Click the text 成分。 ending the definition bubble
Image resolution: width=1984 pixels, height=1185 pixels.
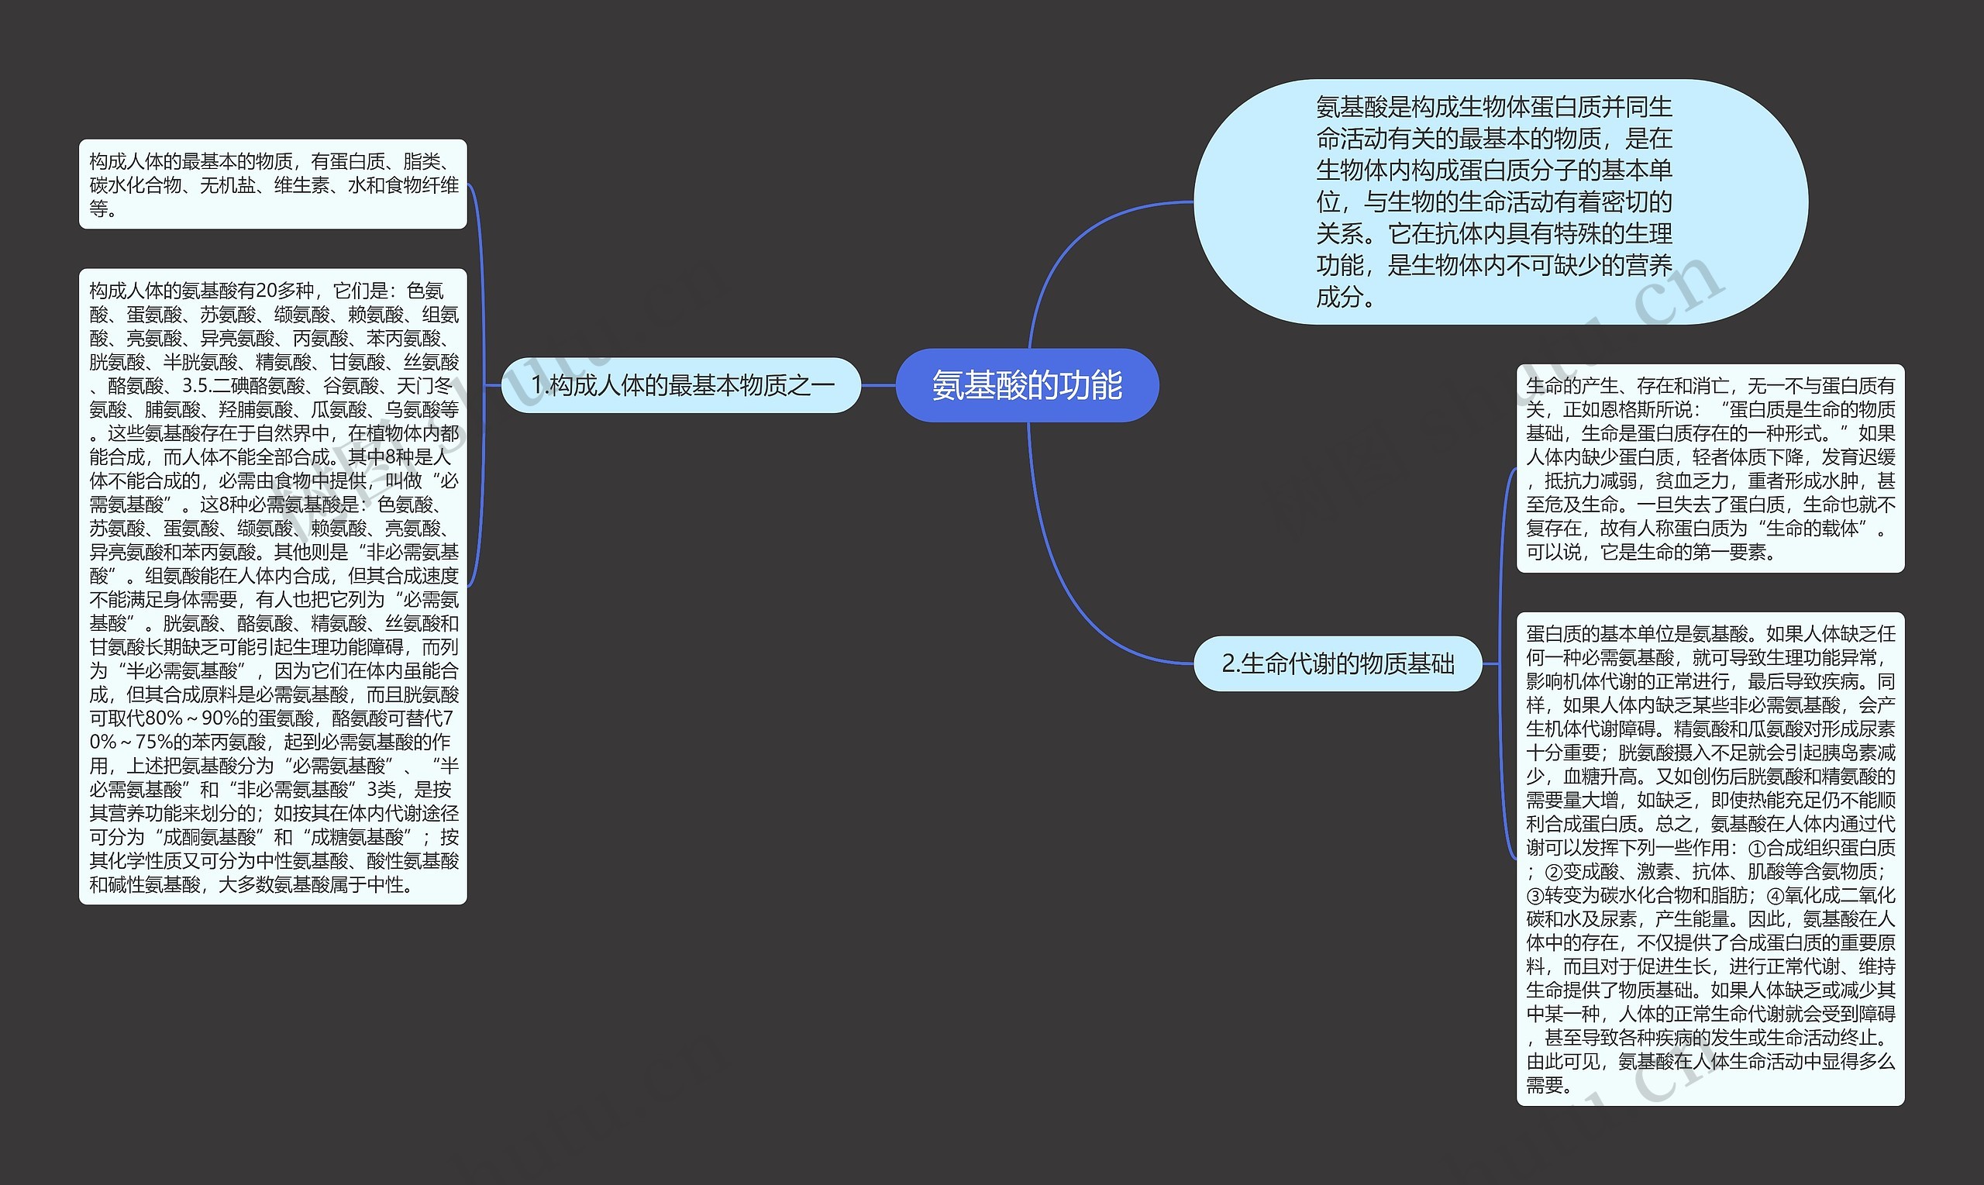pyautogui.click(x=1346, y=297)
